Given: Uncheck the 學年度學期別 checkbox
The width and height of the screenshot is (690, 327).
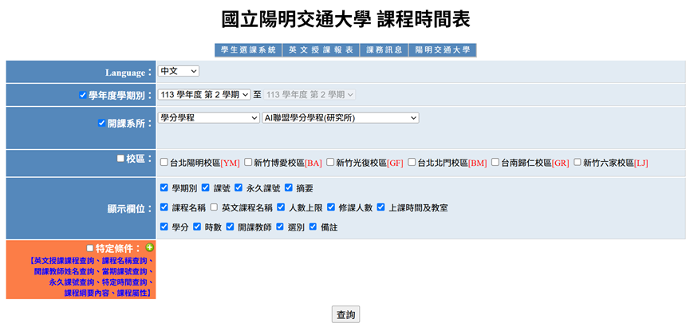Looking at the screenshot, I should tap(83, 95).
